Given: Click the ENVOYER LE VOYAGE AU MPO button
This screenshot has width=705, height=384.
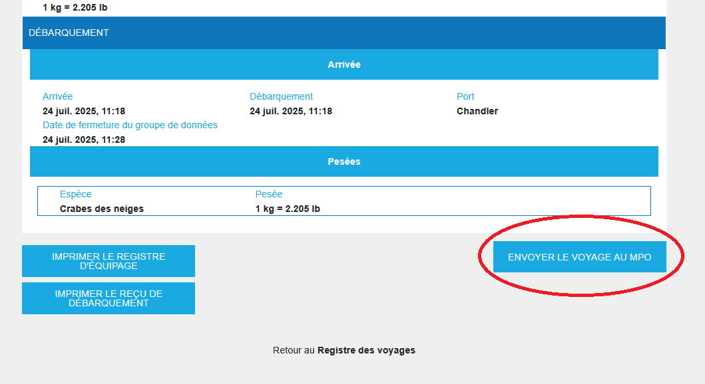Looking at the screenshot, I should pyautogui.click(x=579, y=257).
